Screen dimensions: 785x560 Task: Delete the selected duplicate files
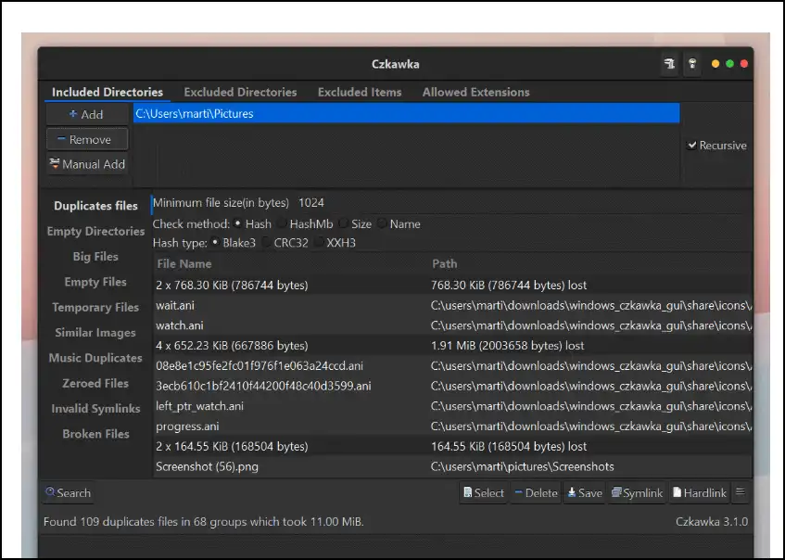(x=536, y=493)
